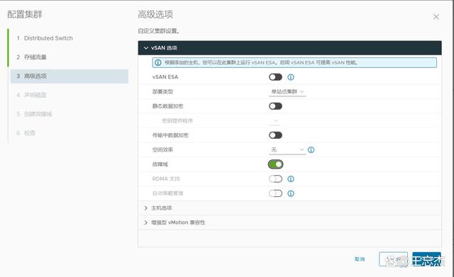Turn on 静态数据加密 toggle
The height and width of the screenshot is (277, 454).
(x=275, y=106)
